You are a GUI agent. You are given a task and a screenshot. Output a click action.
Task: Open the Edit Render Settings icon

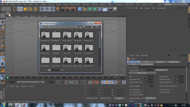pyautogui.click(x=73, y=9)
